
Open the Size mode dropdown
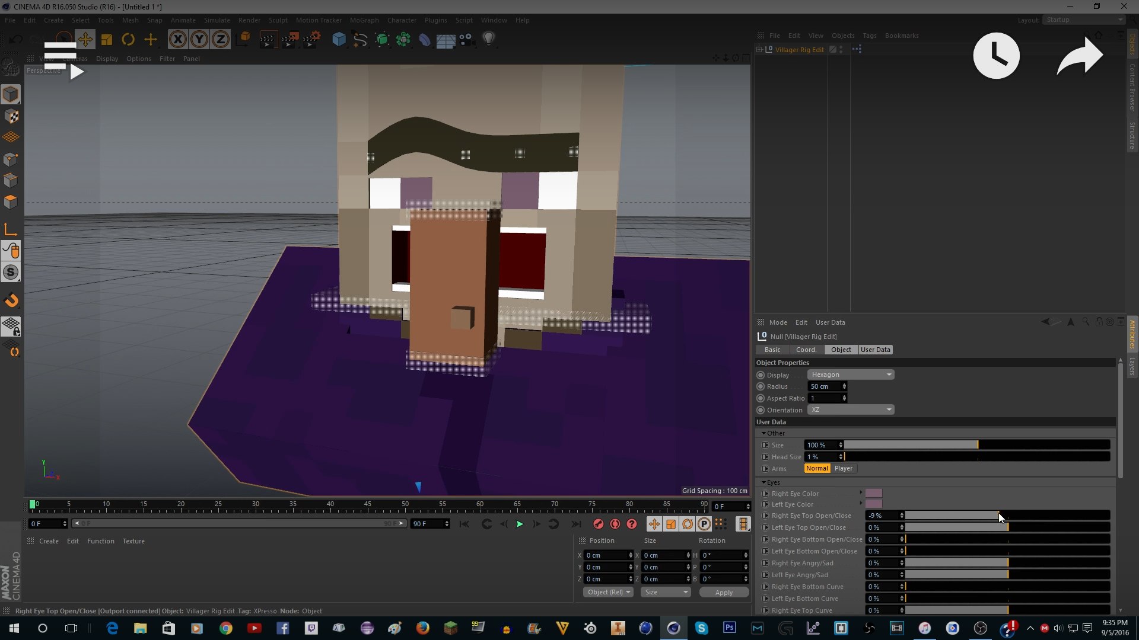666,592
